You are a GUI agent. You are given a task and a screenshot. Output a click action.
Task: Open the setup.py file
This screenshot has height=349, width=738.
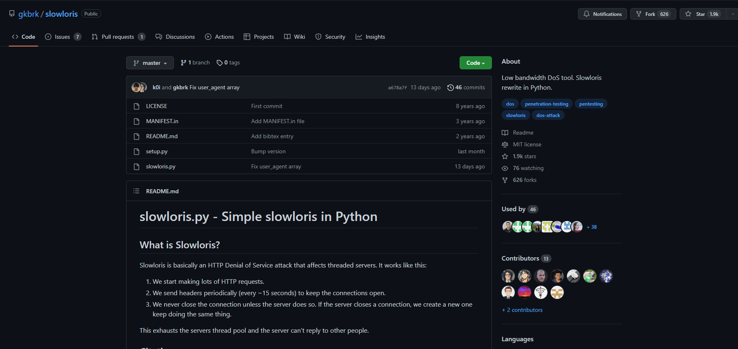click(x=157, y=151)
